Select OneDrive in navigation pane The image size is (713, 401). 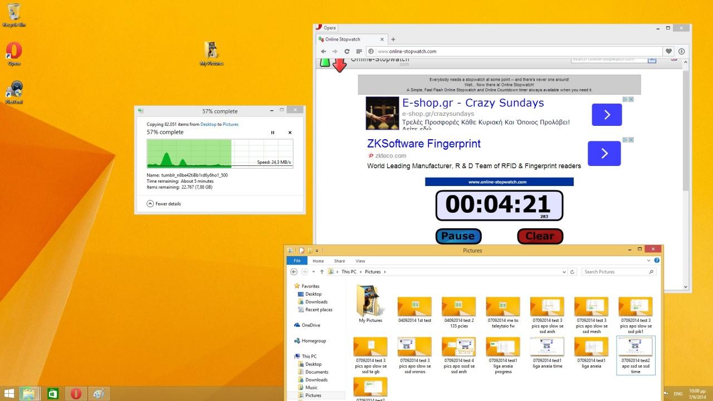point(311,325)
